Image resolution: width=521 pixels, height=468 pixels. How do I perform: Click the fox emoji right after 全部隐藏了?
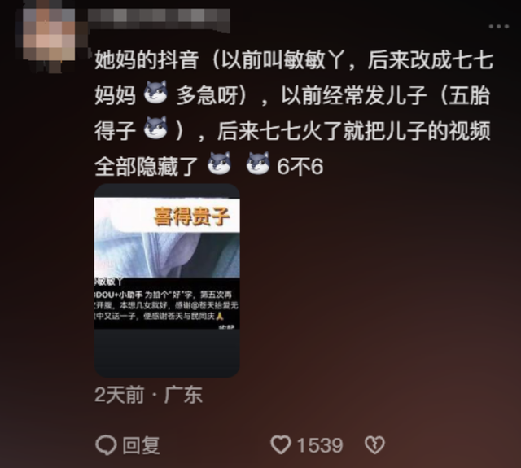[219, 163]
